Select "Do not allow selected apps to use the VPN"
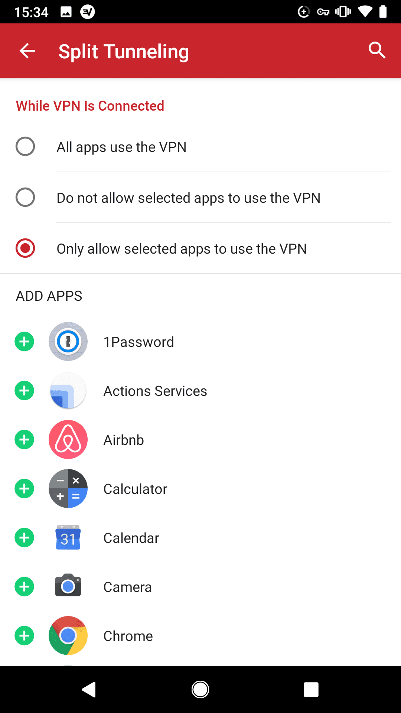401x713 pixels. point(25,197)
